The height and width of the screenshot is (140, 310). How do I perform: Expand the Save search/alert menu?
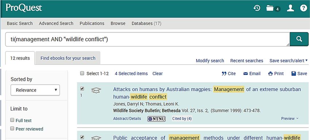pyautogui.click(x=288, y=61)
